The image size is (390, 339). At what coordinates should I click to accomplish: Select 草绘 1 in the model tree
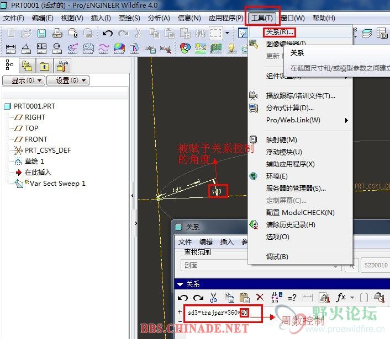34,162
